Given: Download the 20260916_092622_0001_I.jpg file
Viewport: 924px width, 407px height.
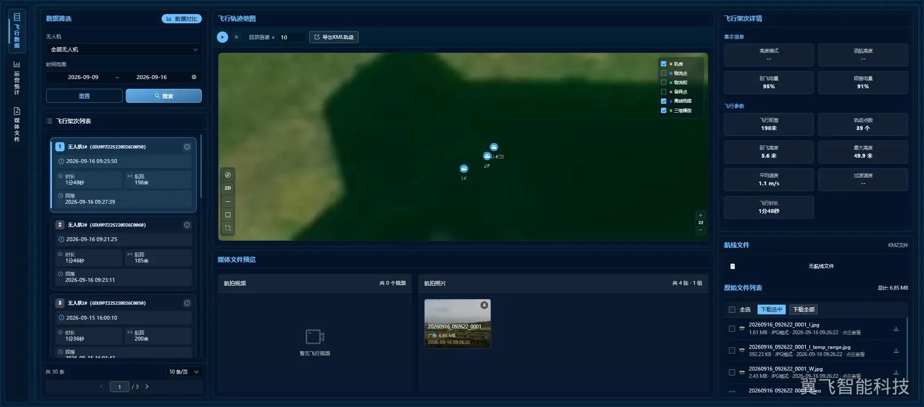Looking at the screenshot, I should tap(896, 328).
